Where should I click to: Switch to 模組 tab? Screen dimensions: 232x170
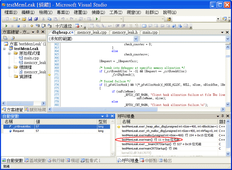[x=73, y=160]
